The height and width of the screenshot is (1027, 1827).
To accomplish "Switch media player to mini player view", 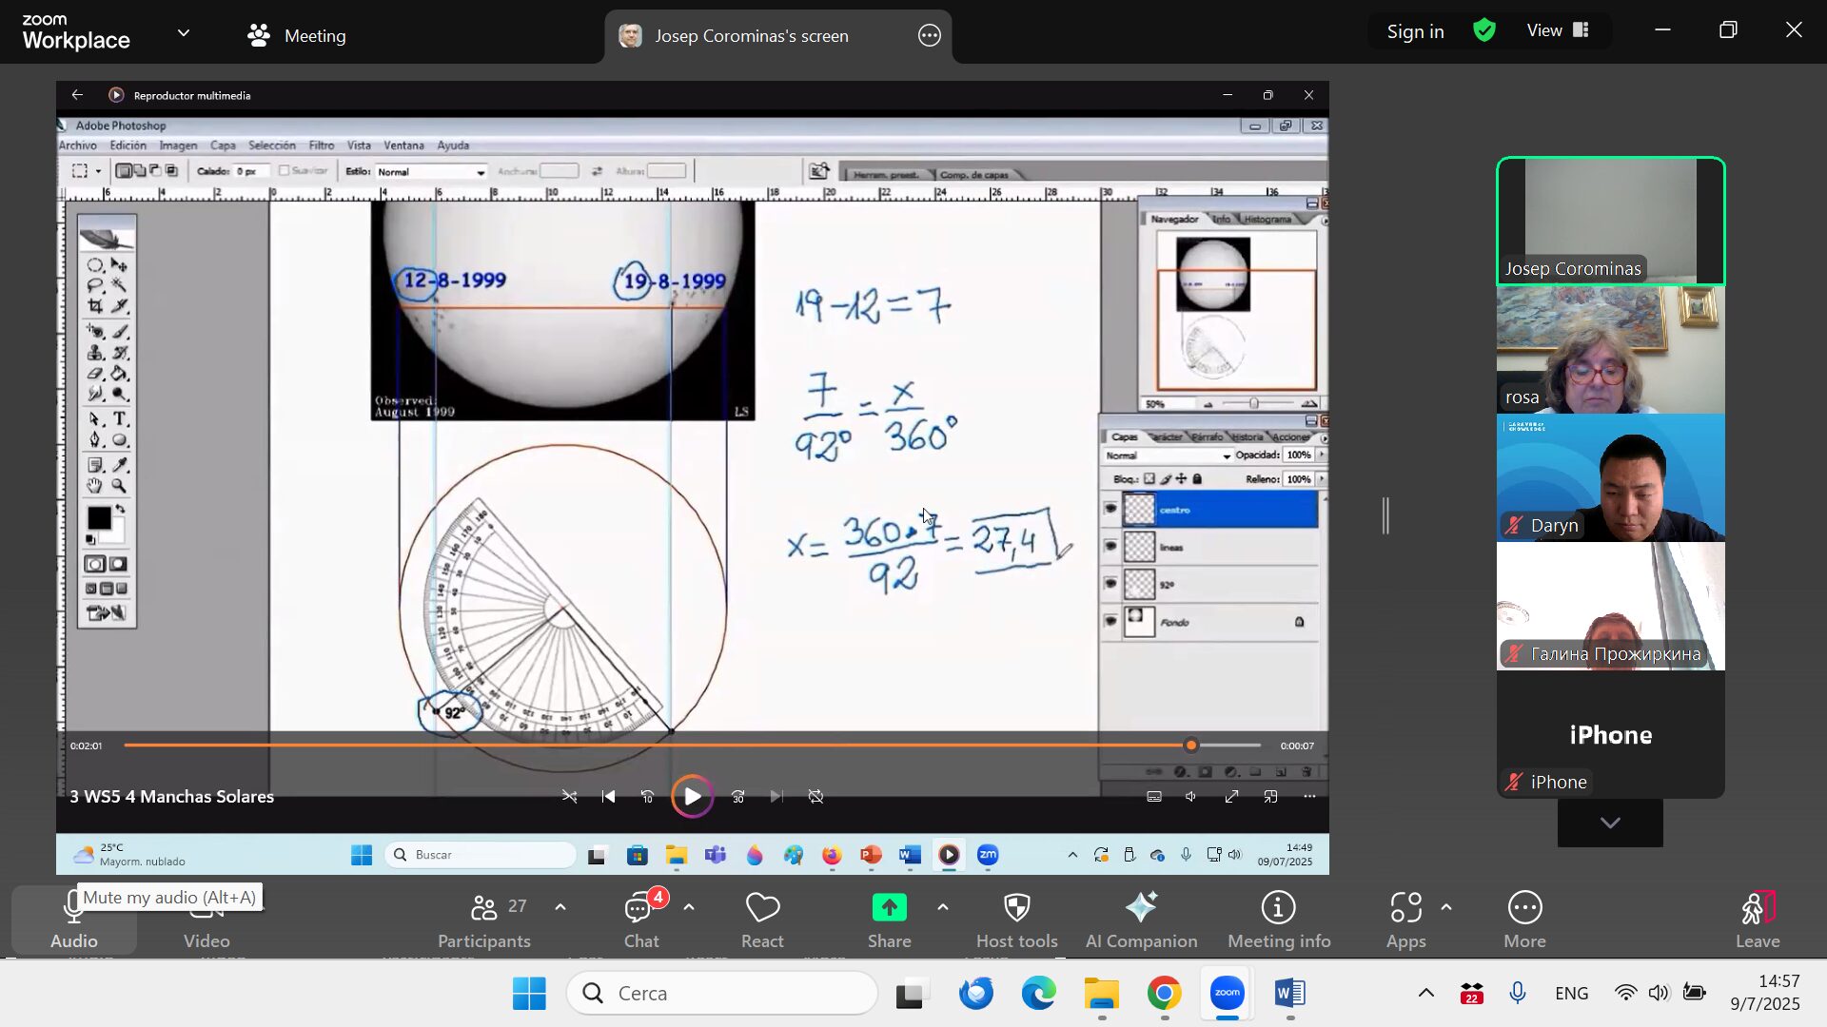I will coord(1270,797).
